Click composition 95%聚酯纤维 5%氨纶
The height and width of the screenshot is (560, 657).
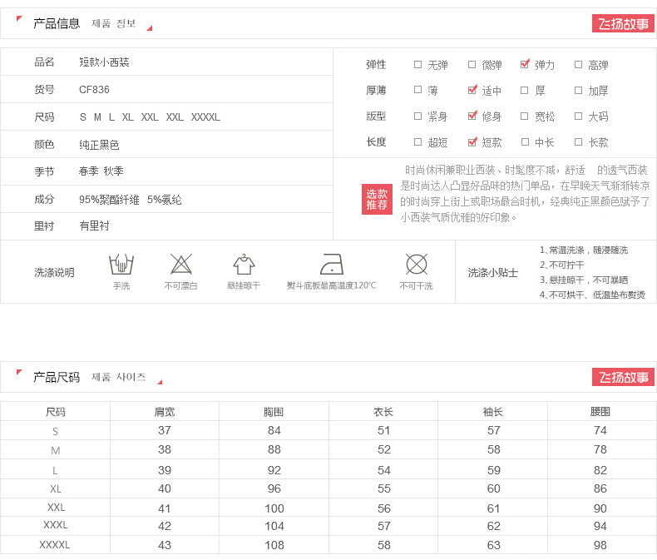tap(131, 200)
